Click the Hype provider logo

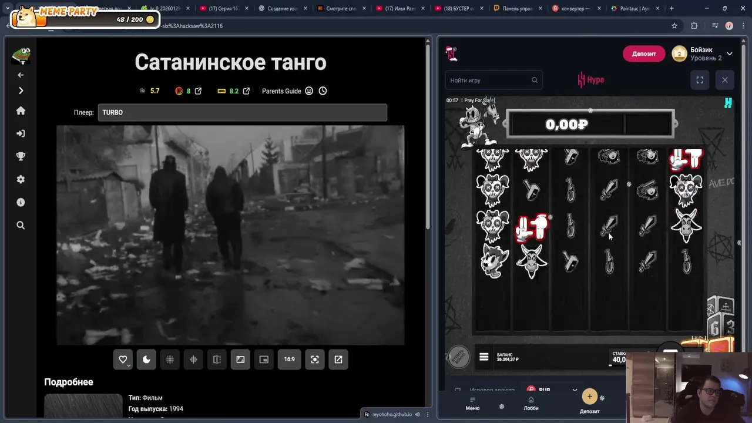(x=591, y=80)
